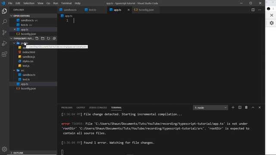Switch to the sandbox.ts editor tab
Screen dimensions: 276x155
pos(70,10)
